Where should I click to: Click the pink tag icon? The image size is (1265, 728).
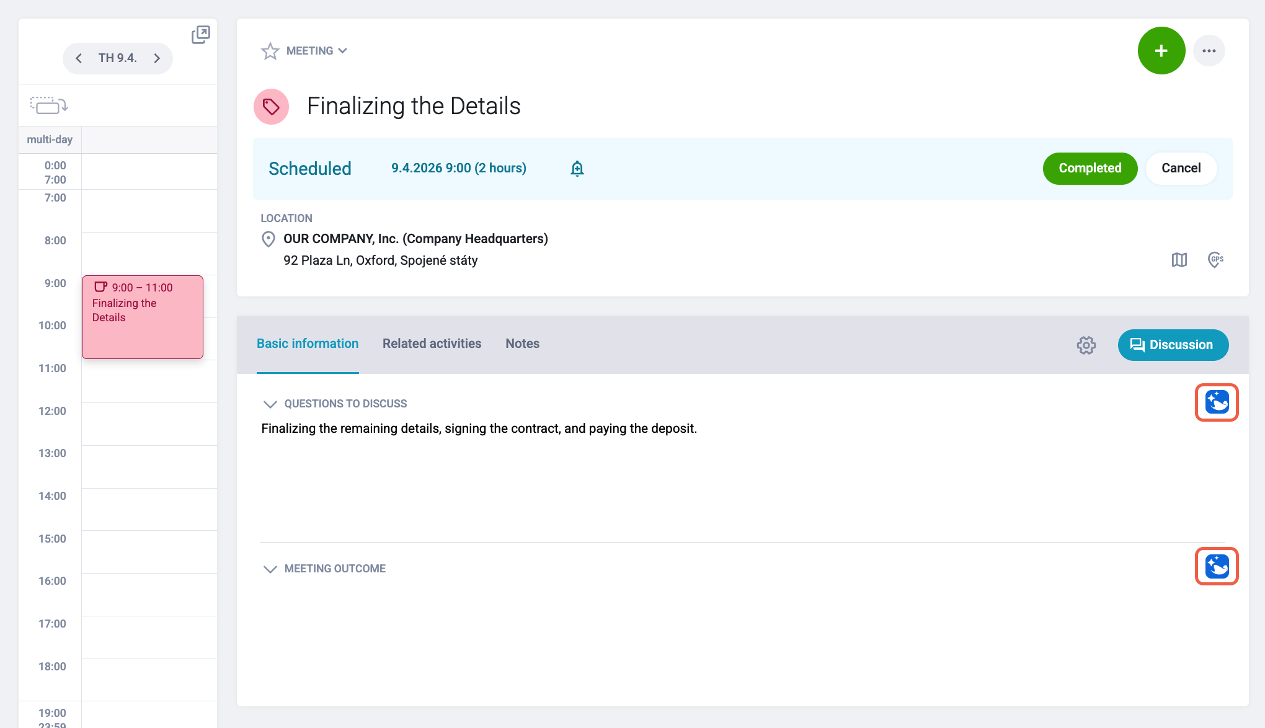click(271, 107)
